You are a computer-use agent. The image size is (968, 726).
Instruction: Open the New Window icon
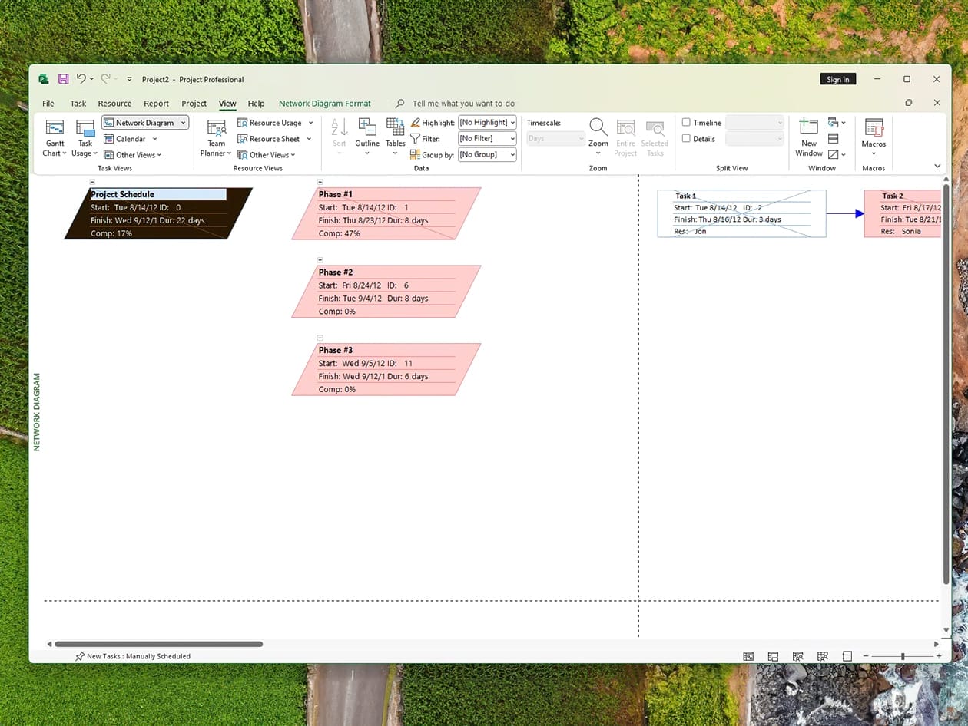click(808, 127)
